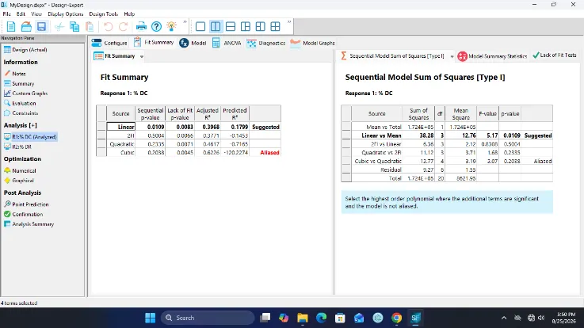The image size is (584, 328).
Task: Open the File menu
Action: coord(6,13)
